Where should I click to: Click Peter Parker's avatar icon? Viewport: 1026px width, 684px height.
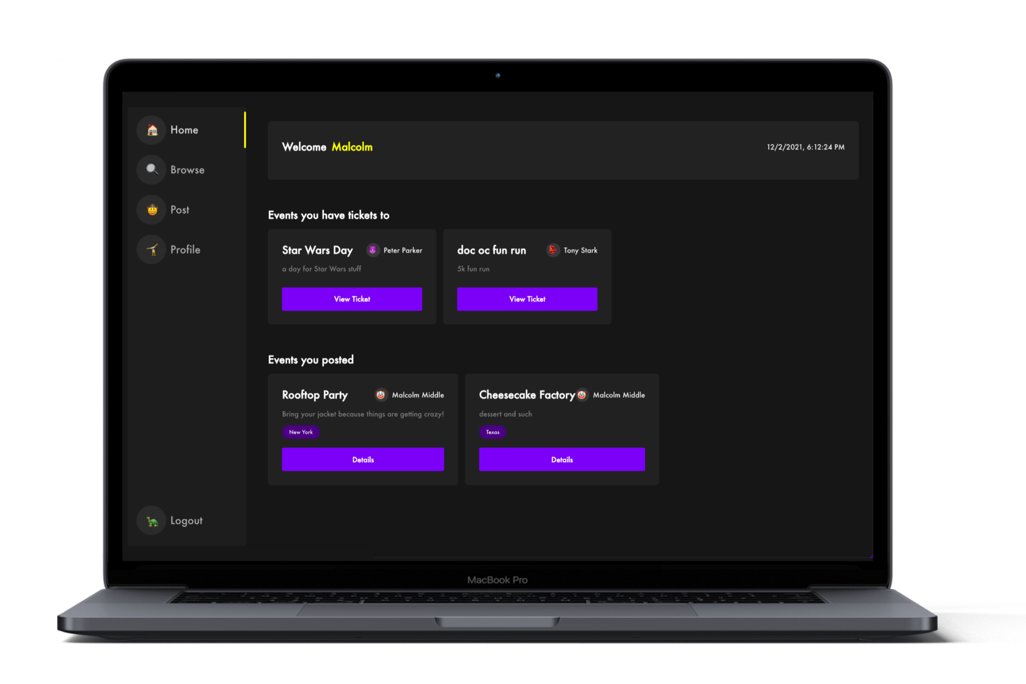[373, 250]
